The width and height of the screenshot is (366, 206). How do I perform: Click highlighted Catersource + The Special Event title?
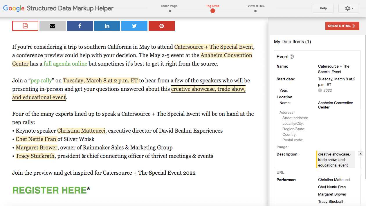[x=214, y=47]
